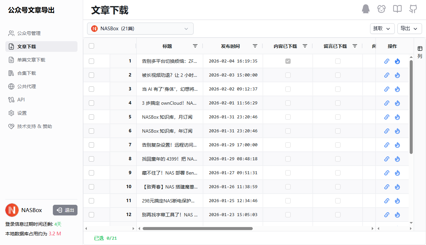
Task: Open the 抓取 dropdown menu
Action: [382, 29]
